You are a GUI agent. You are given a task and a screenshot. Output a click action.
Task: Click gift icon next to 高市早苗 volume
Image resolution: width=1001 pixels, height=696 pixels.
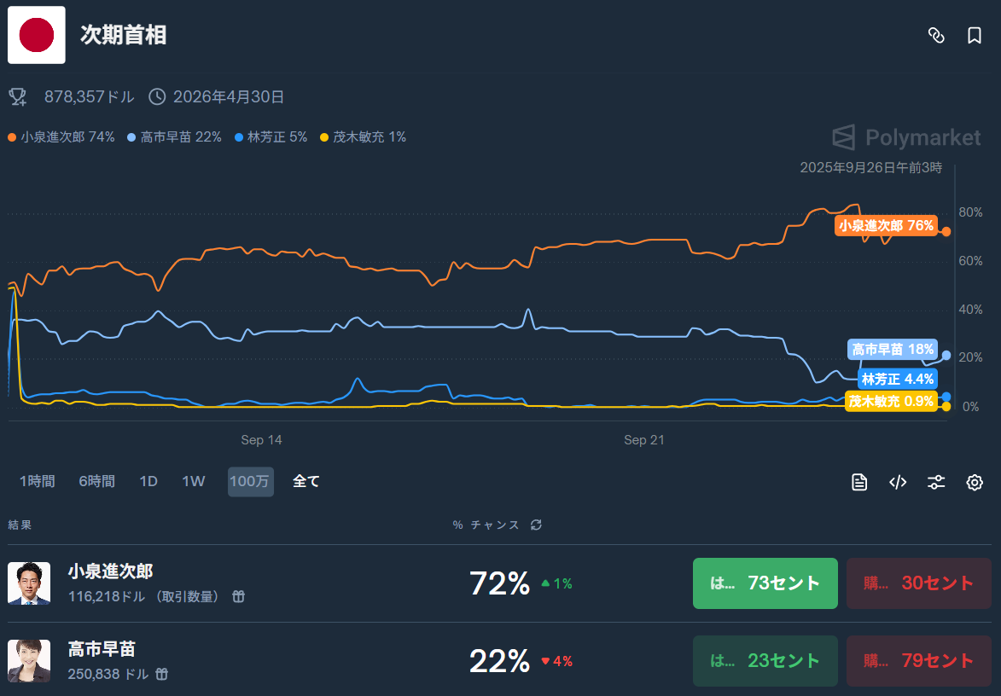(x=161, y=675)
